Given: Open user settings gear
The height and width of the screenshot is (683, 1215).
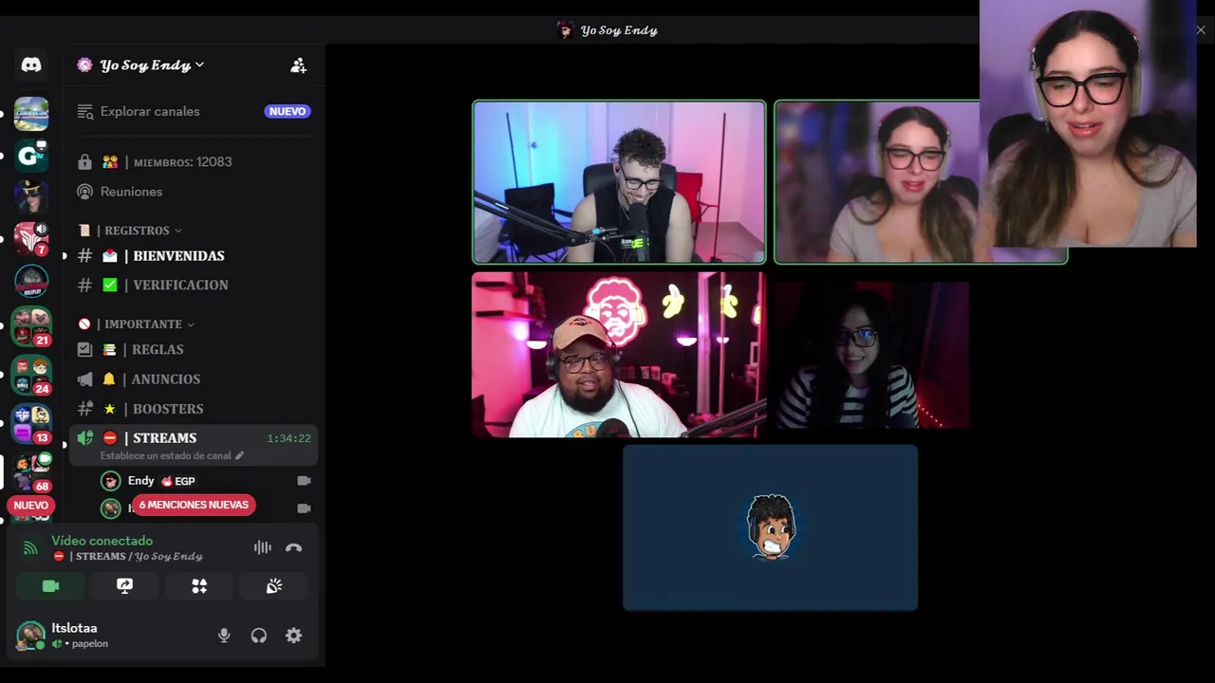Looking at the screenshot, I should pos(293,636).
